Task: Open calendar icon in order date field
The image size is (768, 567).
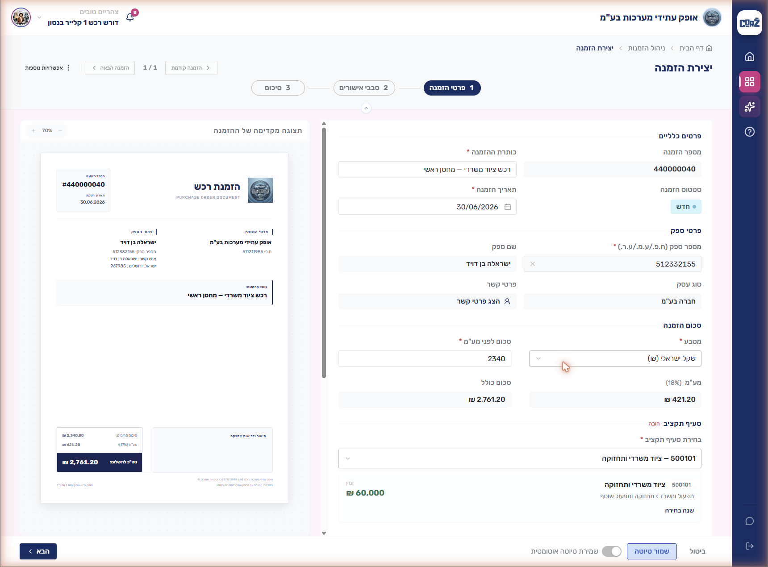Action: click(x=508, y=207)
